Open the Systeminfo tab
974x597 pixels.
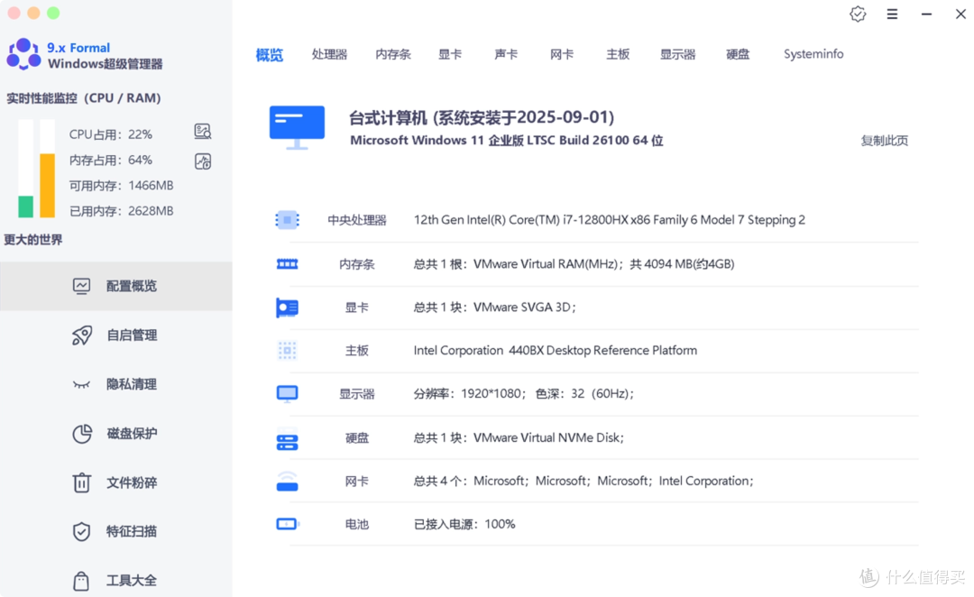tap(813, 54)
